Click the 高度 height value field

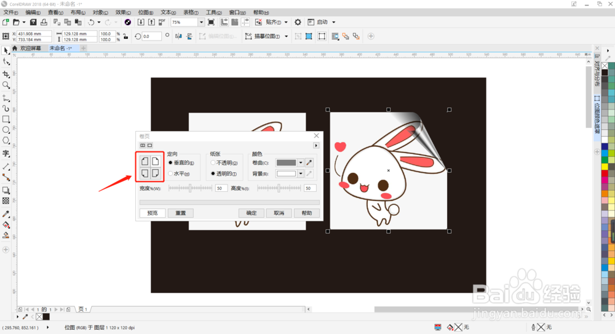tap(310, 188)
